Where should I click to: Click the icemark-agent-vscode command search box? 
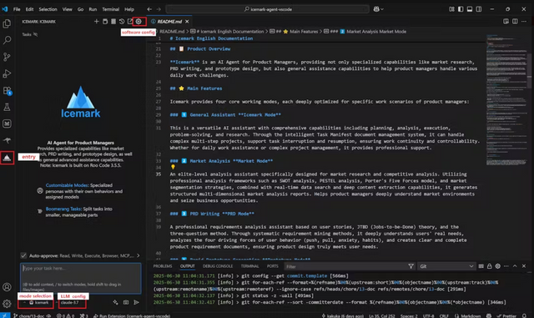coord(267,9)
